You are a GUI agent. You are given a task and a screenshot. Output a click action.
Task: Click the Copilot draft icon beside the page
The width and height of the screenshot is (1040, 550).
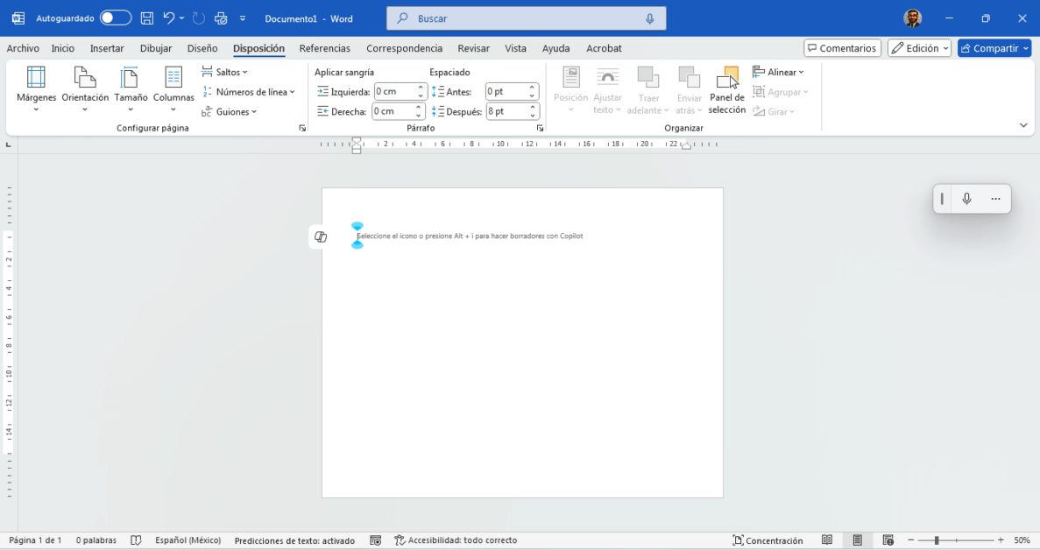[321, 237]
